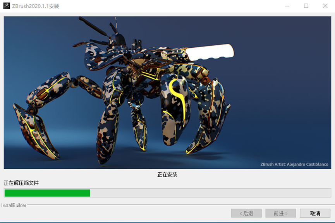Click the crab artwork splash image
This screenshot has width=335, height=223.
167,92
